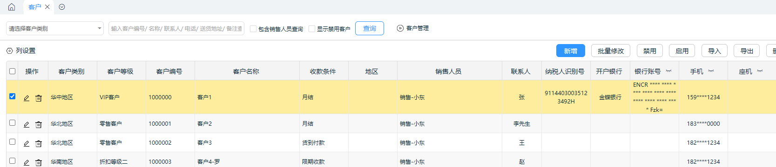Toggle masking eye icon on 座机 column
Screen dimensions: 776x167
[760, 71]
